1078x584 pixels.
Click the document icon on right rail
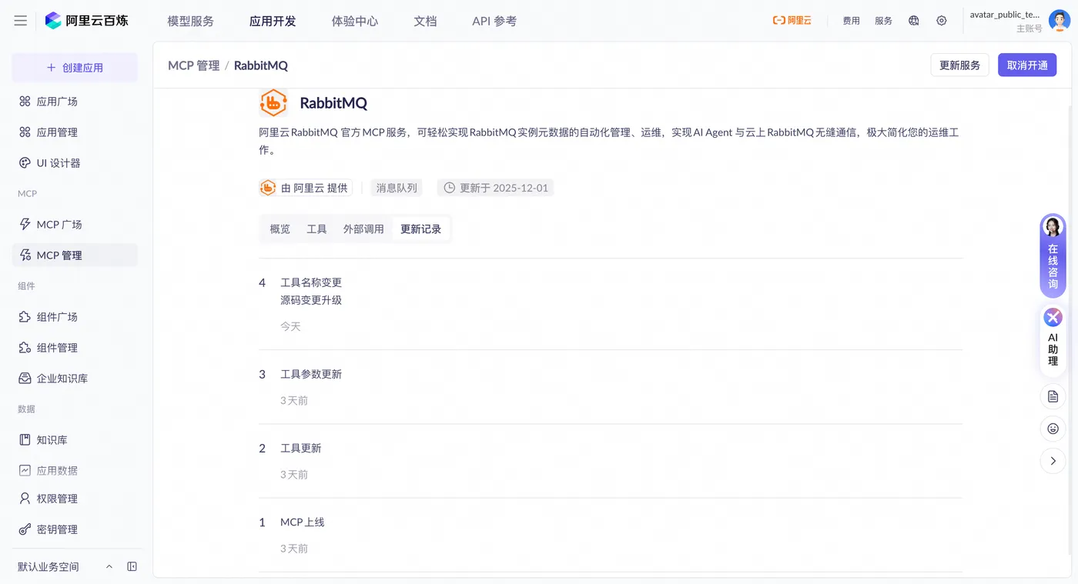pos(1053,396)
